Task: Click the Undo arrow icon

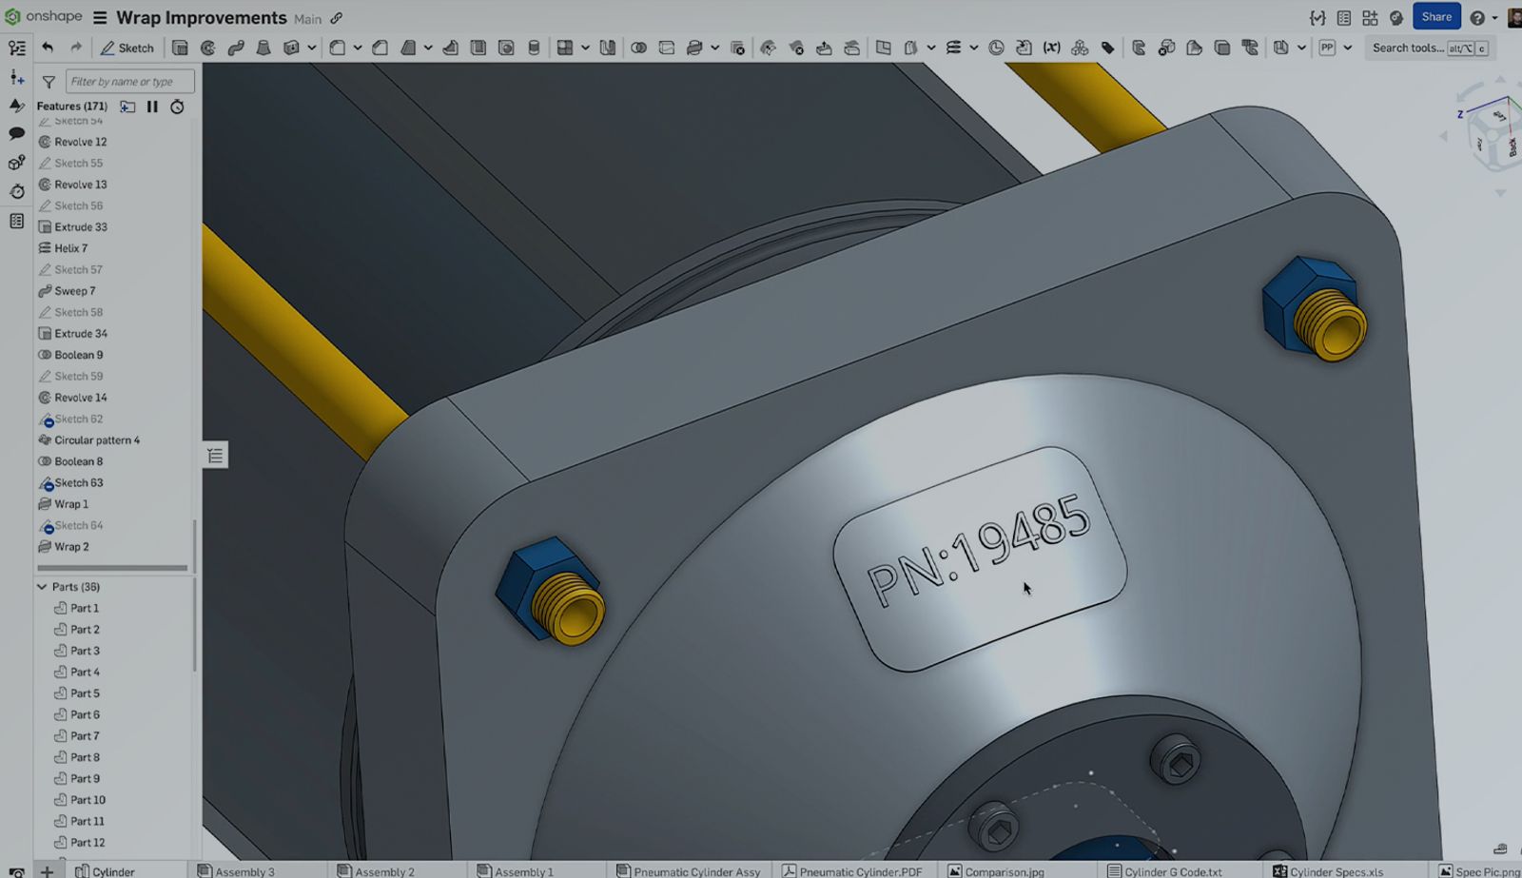Action: coord(48,48)
